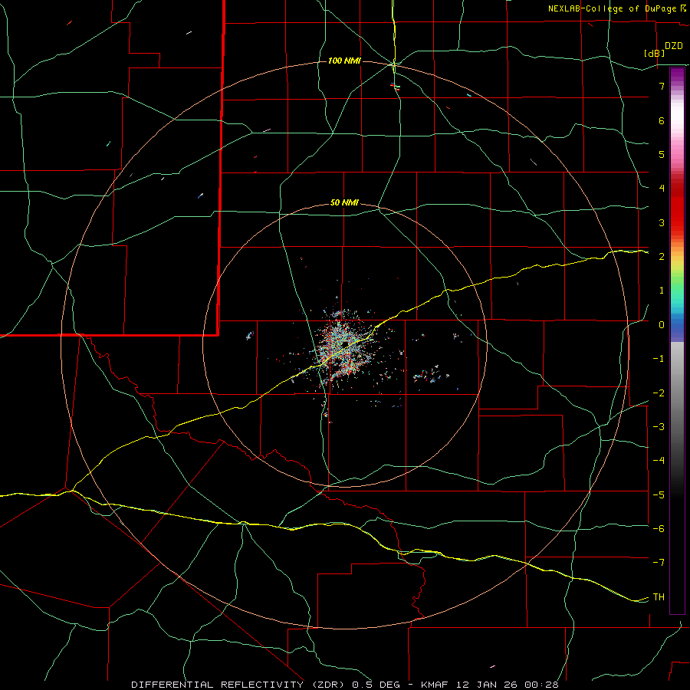The image size is (690, 690).
Task: Click the 50 NMI range ring label
Action: [x=344, y=202]
